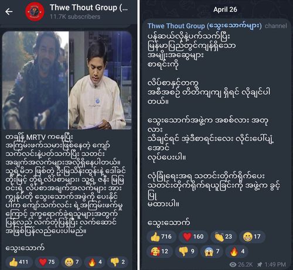Tap the back arrow icon
This screenshot has height=270, width=293.
[x=9, y=12]
